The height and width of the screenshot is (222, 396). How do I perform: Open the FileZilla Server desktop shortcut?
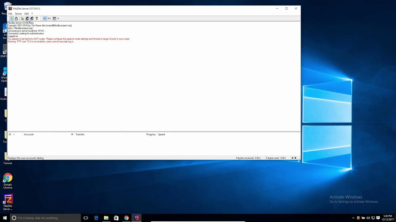(8, 202)
